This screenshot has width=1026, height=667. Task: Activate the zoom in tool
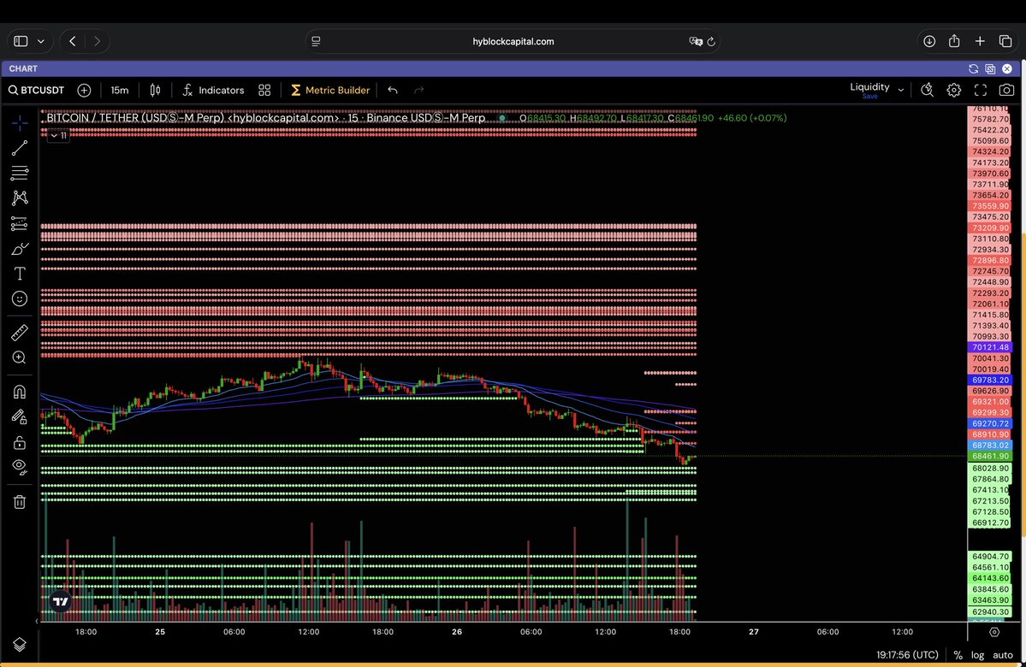click(x=20, y=357)
